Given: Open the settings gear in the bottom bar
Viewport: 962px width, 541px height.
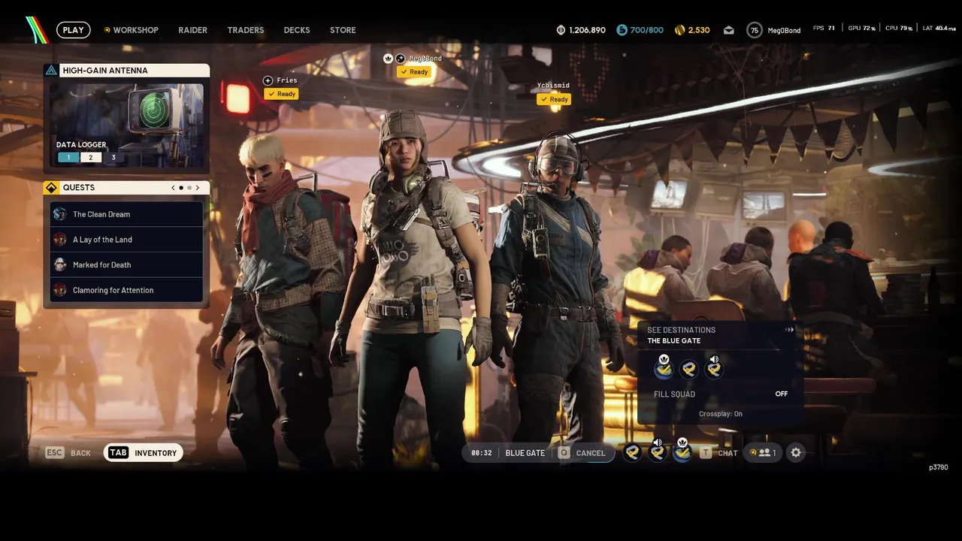Looking at the screenshot, I should tap(796, 452).
